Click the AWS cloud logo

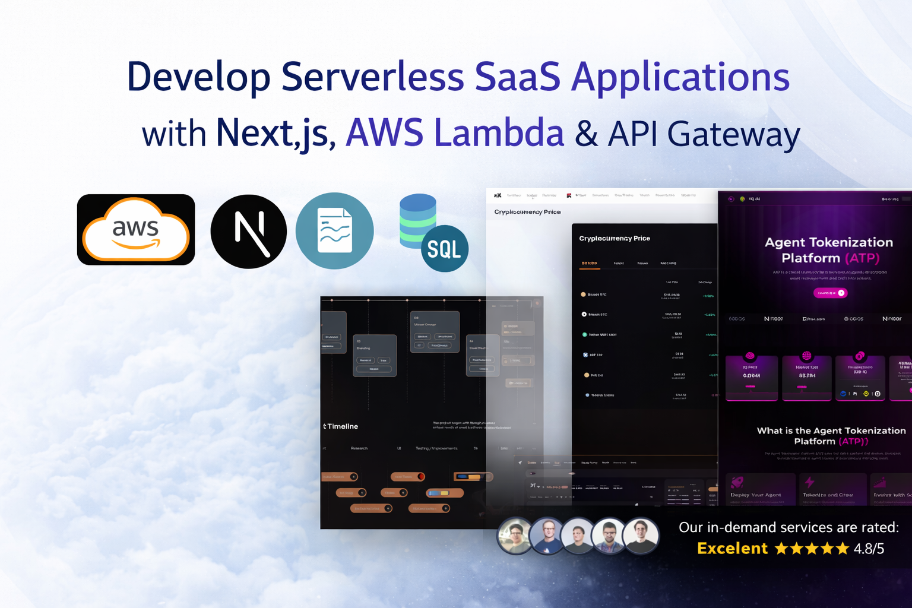136,230
